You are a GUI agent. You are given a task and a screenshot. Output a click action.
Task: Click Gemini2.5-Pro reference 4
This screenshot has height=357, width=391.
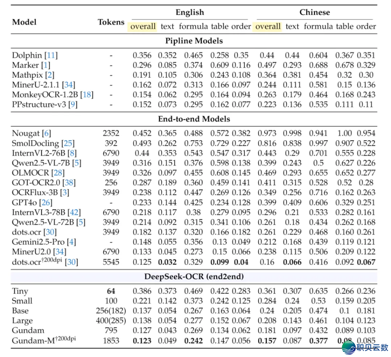71,242
